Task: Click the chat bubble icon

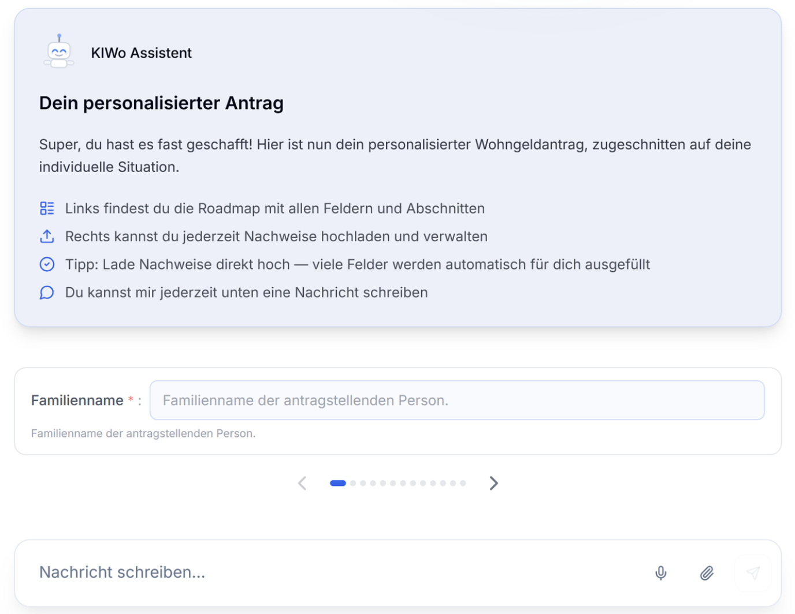Action: point(47,293)
